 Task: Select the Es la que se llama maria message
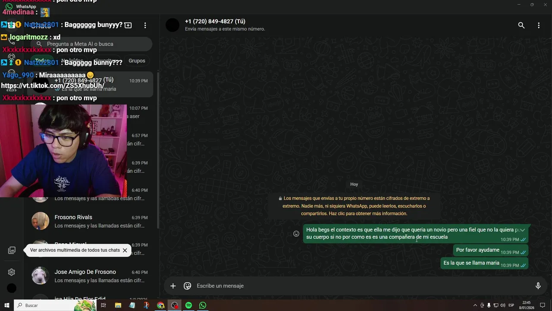pyautogui.click(x=484, y=263)
